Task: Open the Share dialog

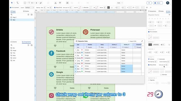Action: pos(158,3)
